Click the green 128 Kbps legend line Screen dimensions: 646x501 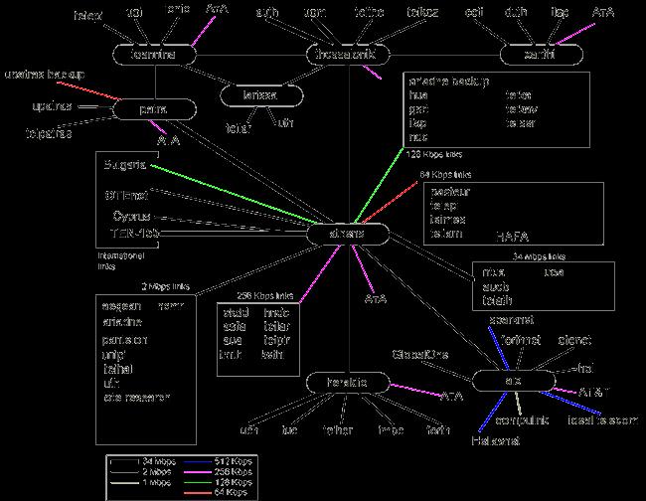(198, 482)
